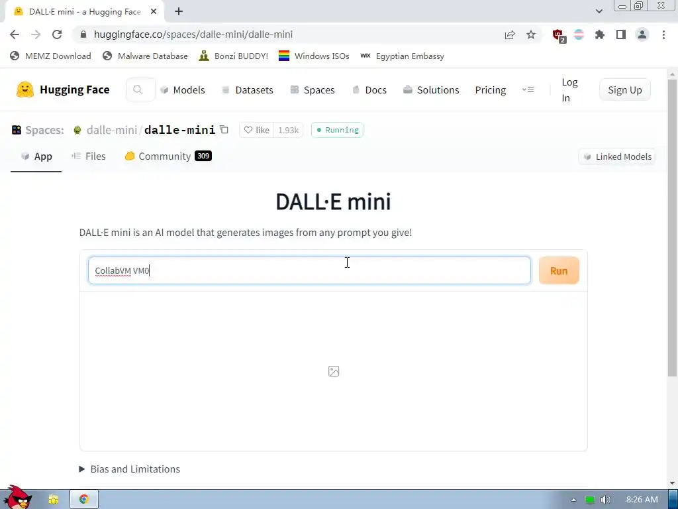Go back to the previous page
Screen dimensions: 678x509
pyautogui.click(x=15, y=34)
